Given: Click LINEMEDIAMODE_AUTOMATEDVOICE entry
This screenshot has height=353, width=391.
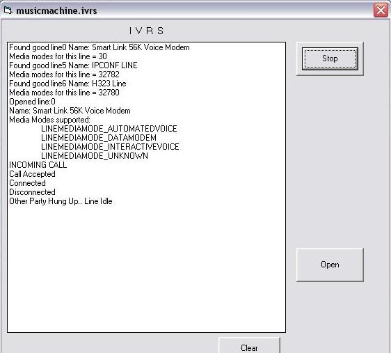Looking at the screenshot, I should pyautogui.click(x=109, y=129).
